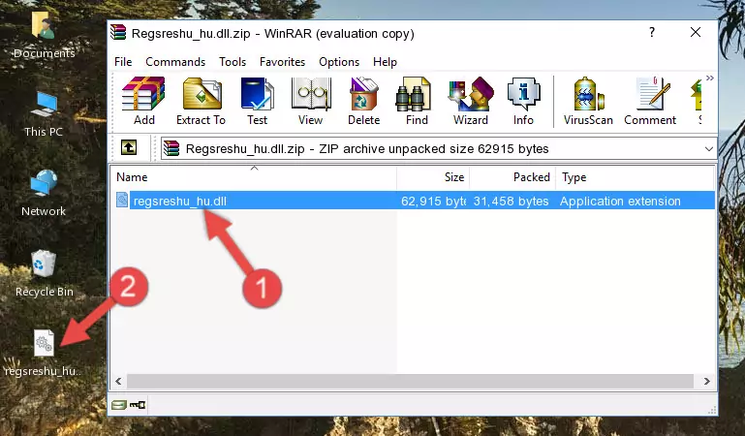Click the horizontal scrollbar left arrow

coord(119,381)
